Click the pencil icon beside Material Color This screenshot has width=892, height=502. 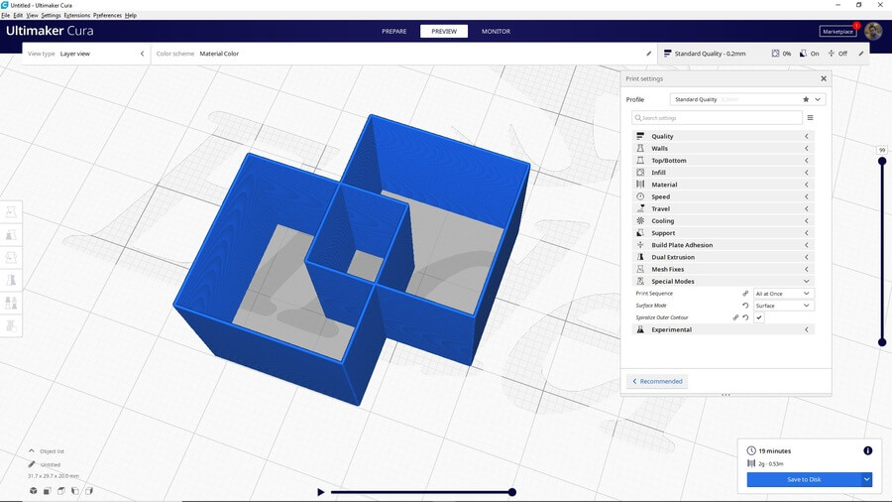(x=648, y=54)
